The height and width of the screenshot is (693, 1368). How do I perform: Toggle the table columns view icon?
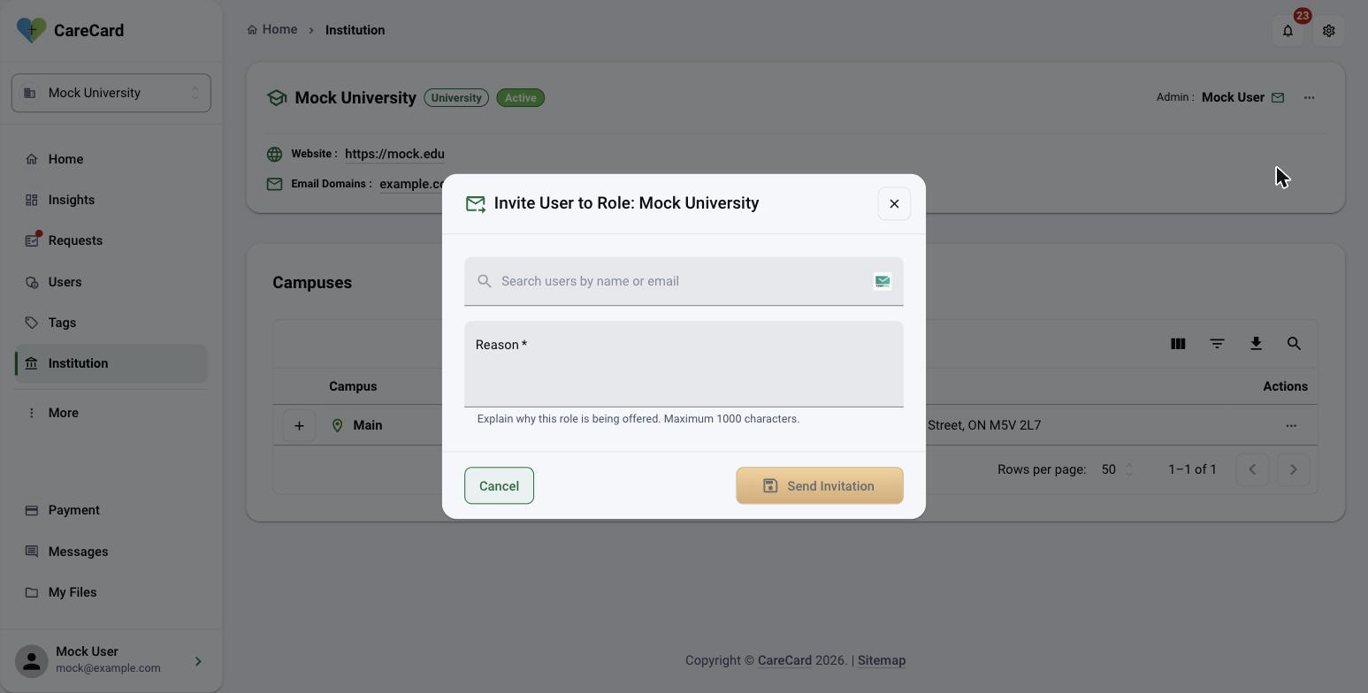1178,344
